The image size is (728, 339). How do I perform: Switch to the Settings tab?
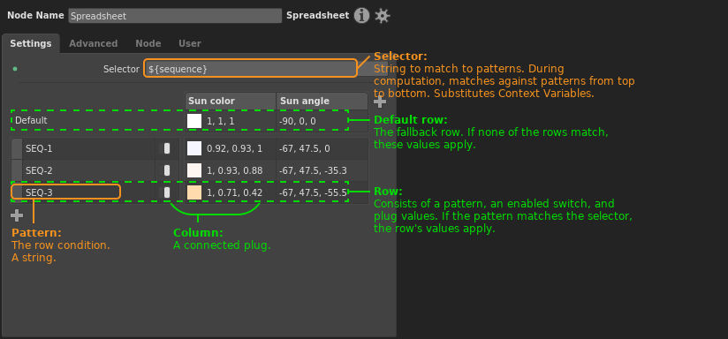[31, 43]
